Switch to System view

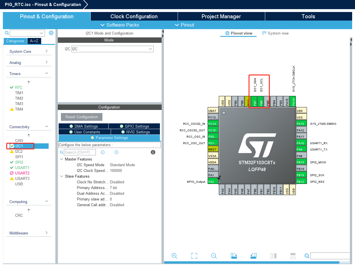[x=275, y=33]
